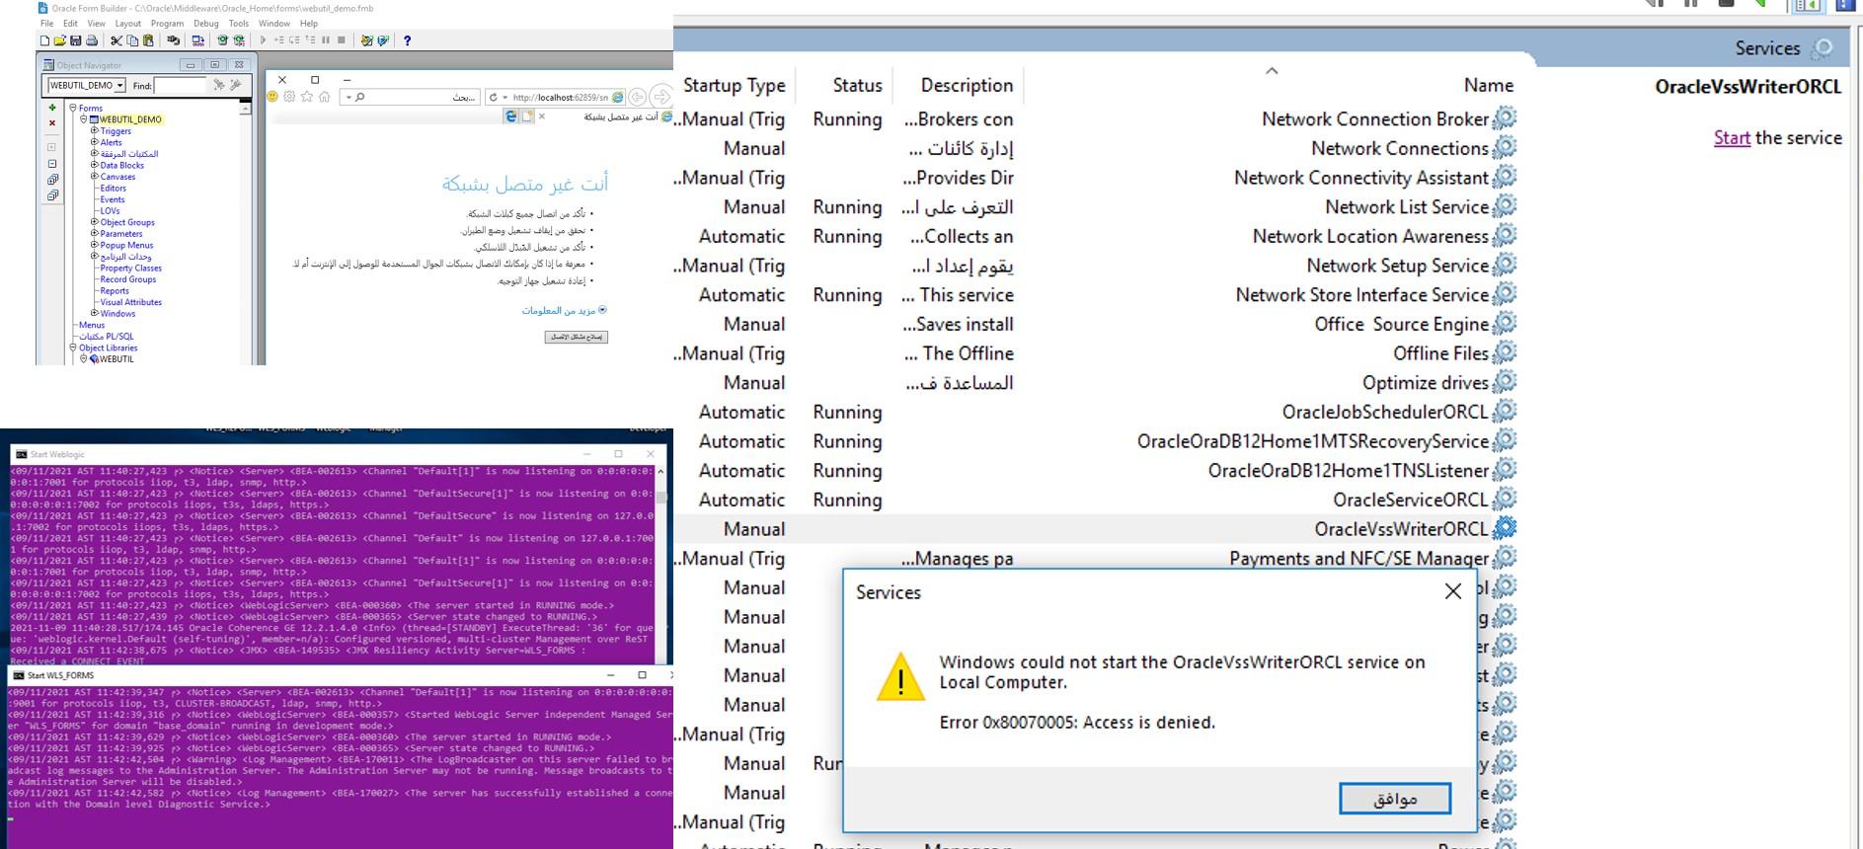The image size is (1863, 849).
Task: Click the Start the service link
Action: tap(1732, 138)
